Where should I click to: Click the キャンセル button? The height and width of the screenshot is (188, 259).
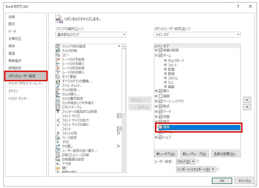click(245, 181)
